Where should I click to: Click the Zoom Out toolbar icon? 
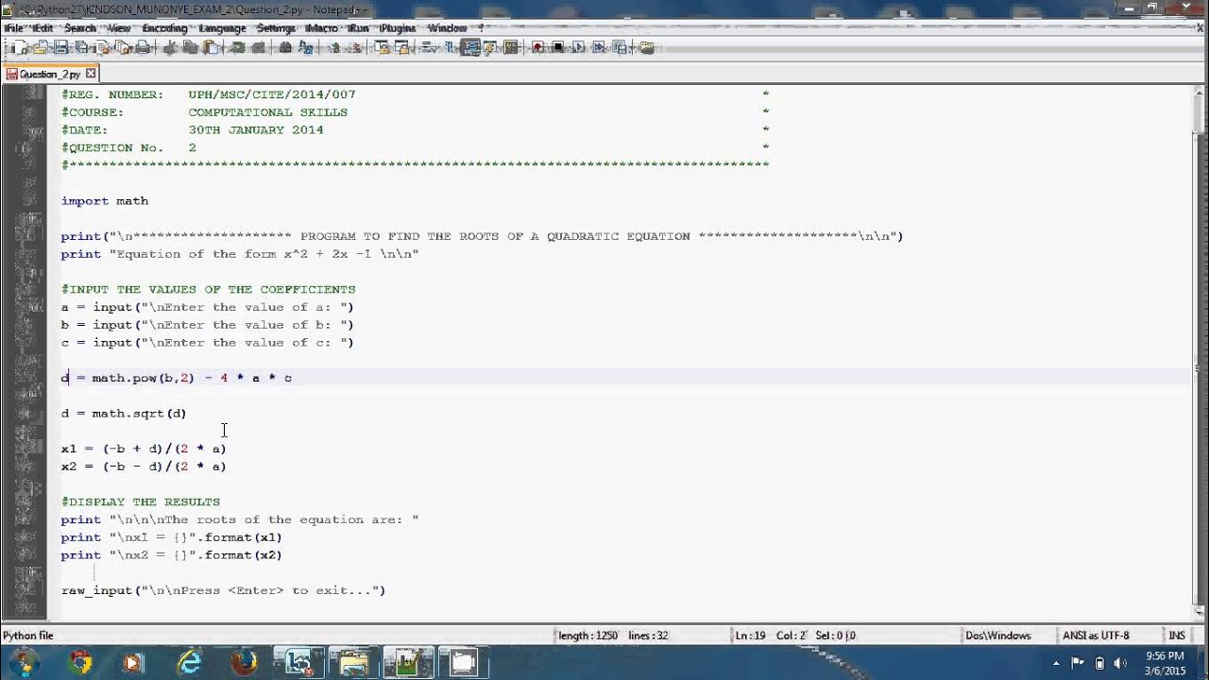coord(355,47)
